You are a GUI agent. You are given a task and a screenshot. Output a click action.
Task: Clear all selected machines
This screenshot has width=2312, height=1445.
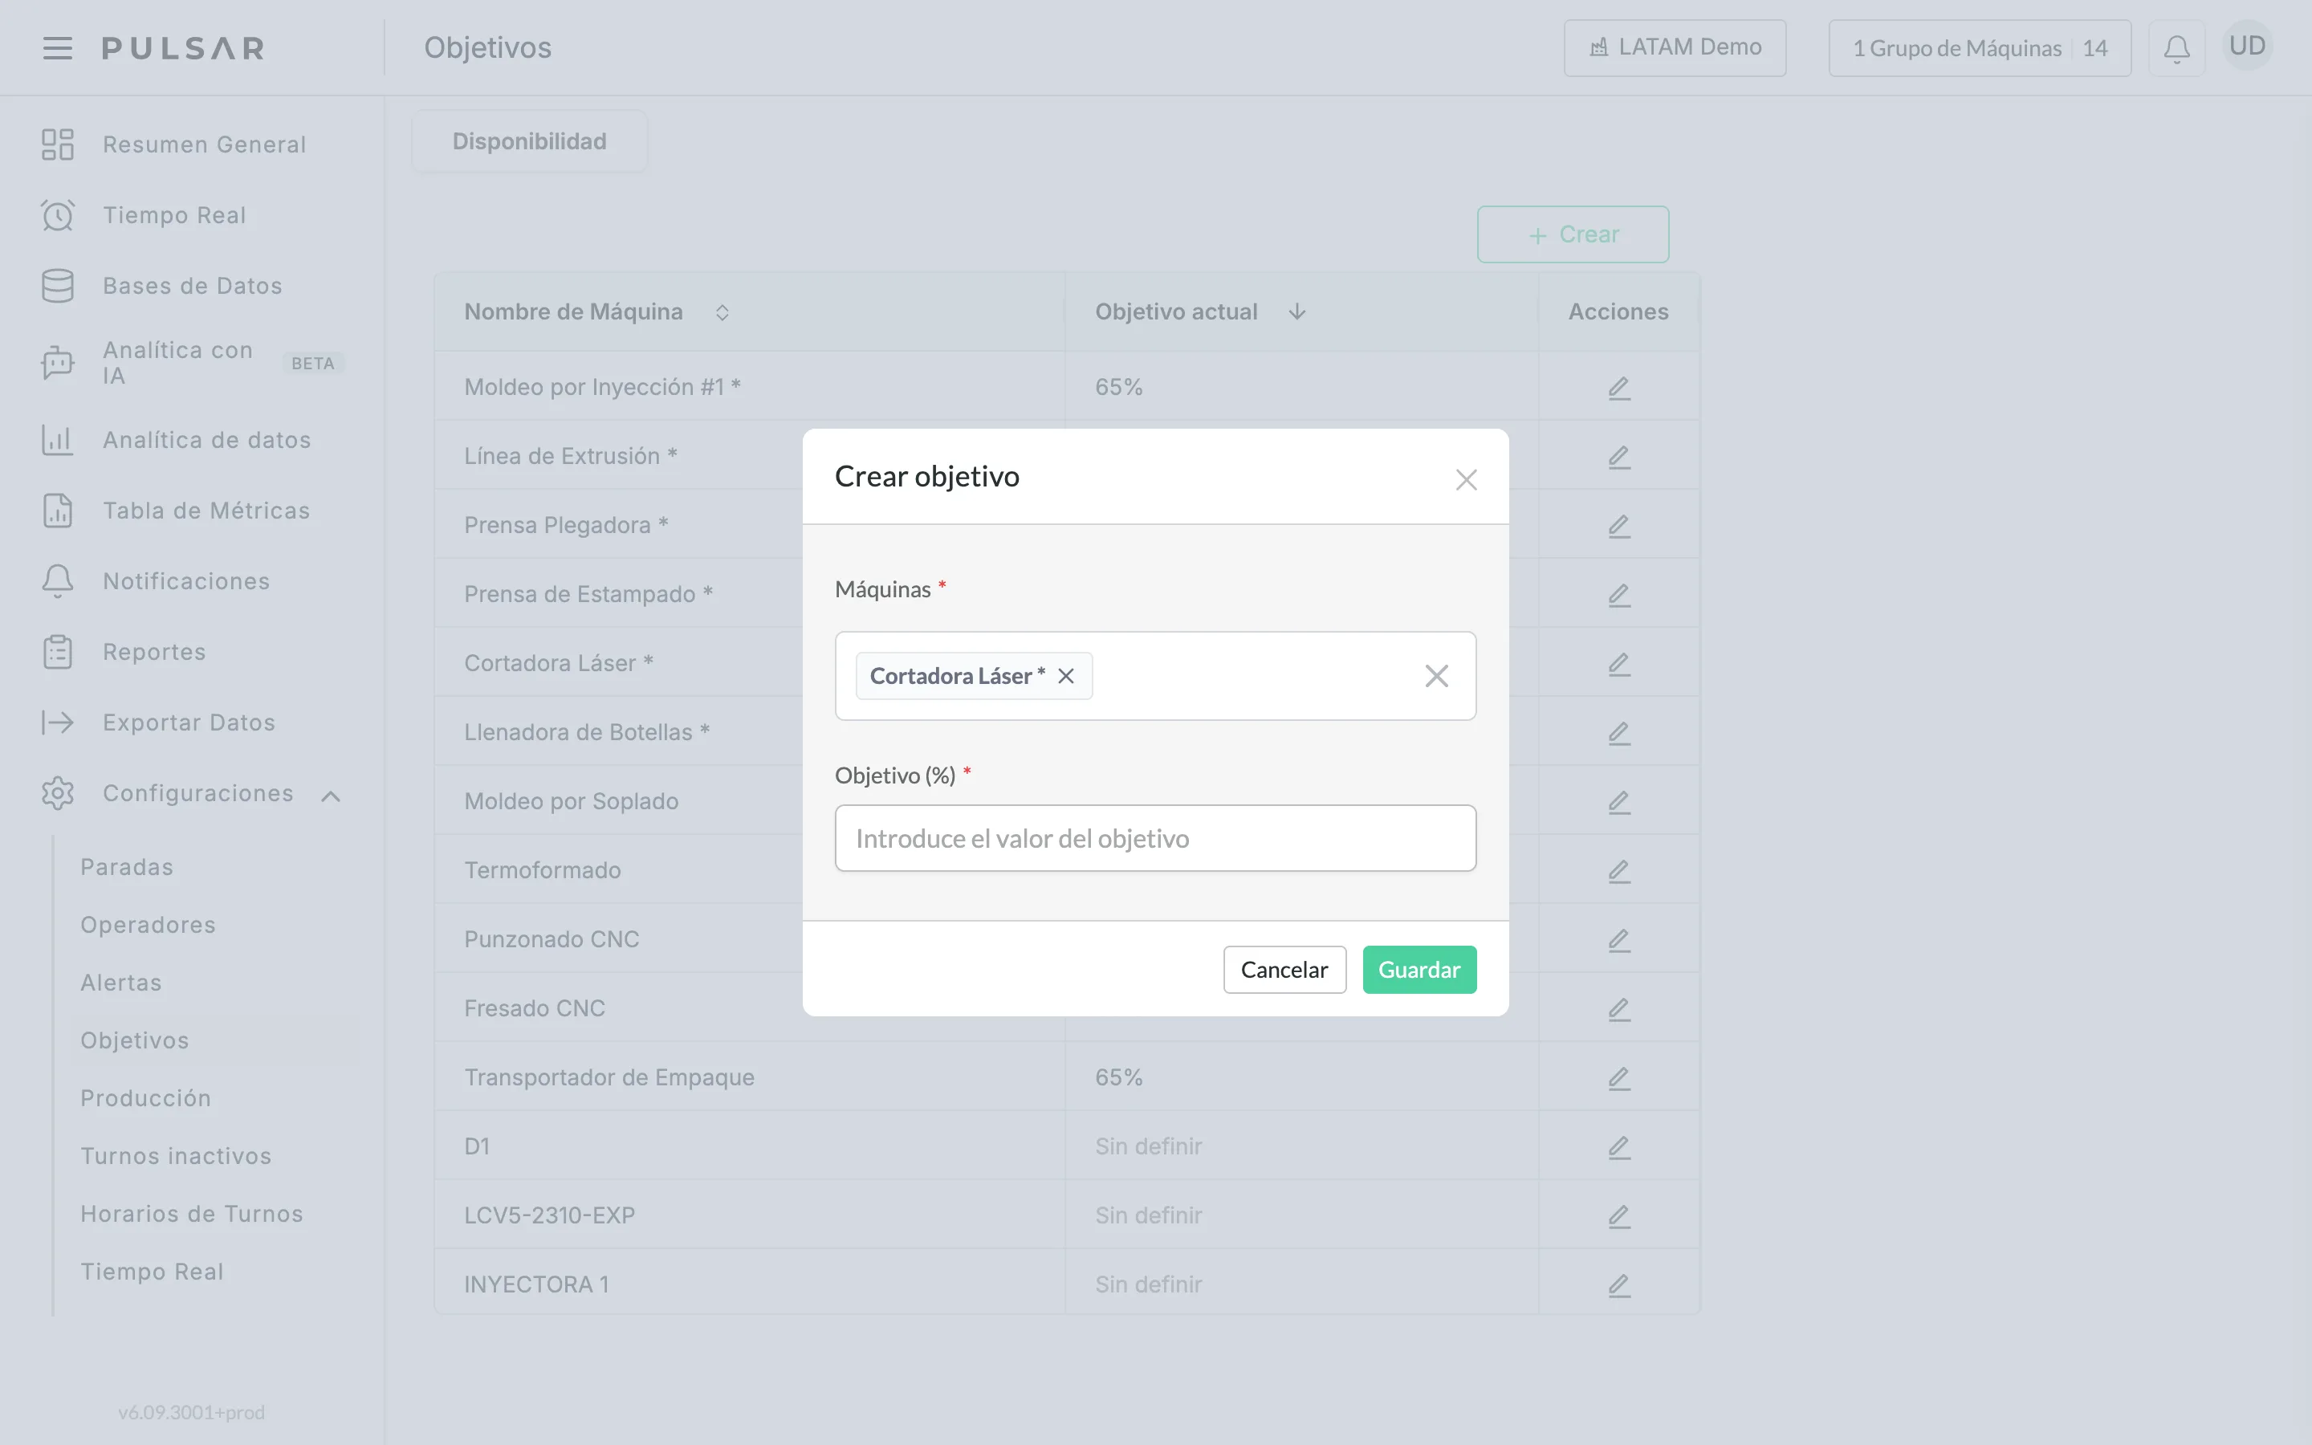(x=1436, y=676)
